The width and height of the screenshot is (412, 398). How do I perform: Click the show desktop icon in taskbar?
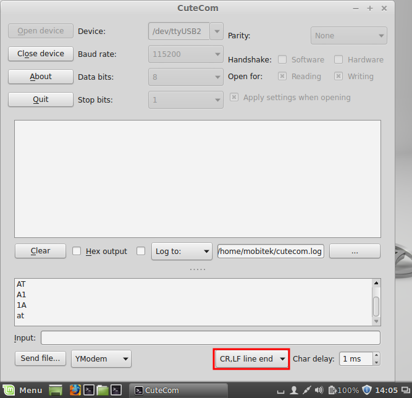click(56, 390)
